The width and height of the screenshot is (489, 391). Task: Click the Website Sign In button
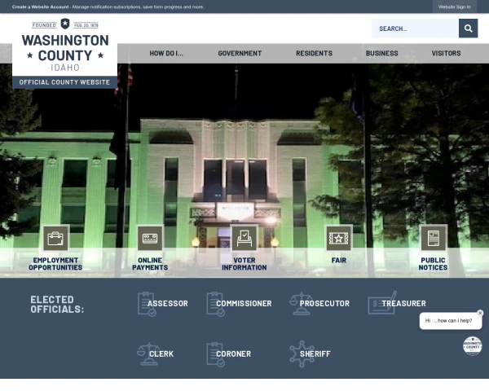pos(455,7)
